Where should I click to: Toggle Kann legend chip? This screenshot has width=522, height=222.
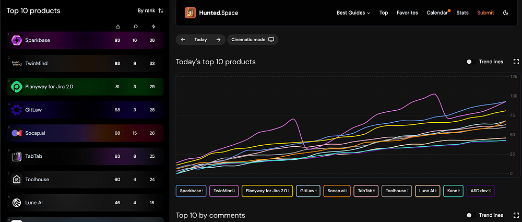click(454, 191)
